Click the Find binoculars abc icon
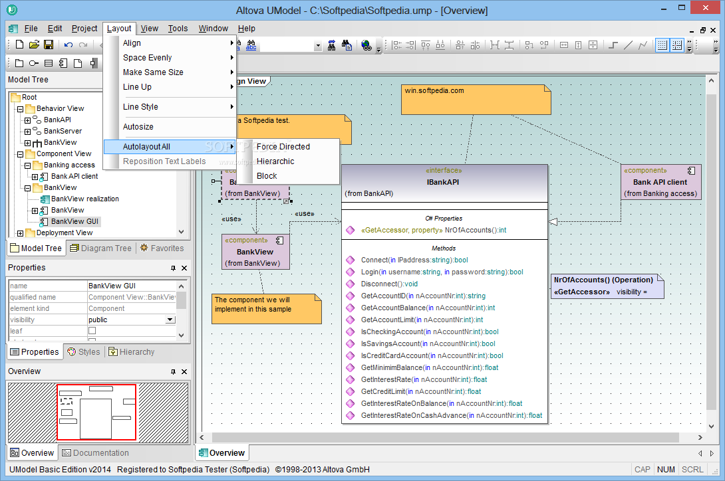 point(251,45)
